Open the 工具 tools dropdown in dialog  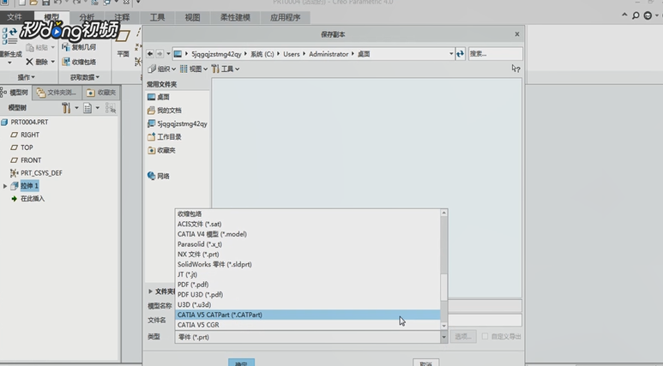click(226, 69)
